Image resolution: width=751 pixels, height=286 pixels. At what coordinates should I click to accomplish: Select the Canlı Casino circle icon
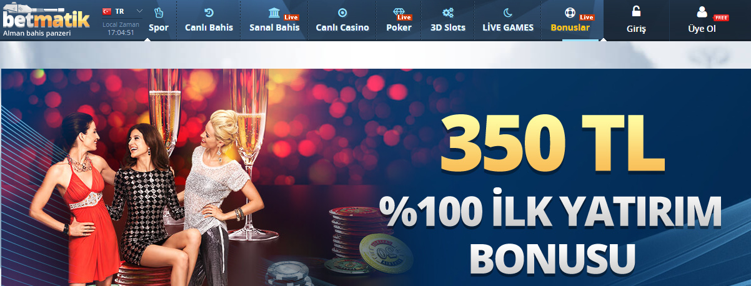coord(342,12)
